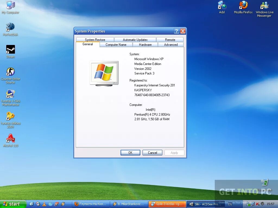Click OK to close System Properties
Viewport: 278px width, 208px height.
[x=130, y=152]
